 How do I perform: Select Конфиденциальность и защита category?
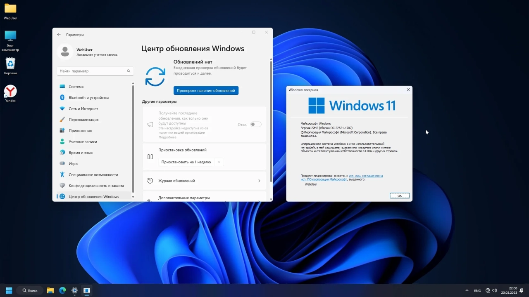pos(95,186)
